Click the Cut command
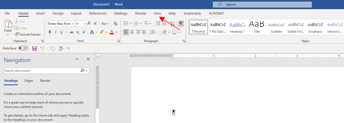This screenshot has width=344, height=123. pyautogui.click(x=19, y=21)
